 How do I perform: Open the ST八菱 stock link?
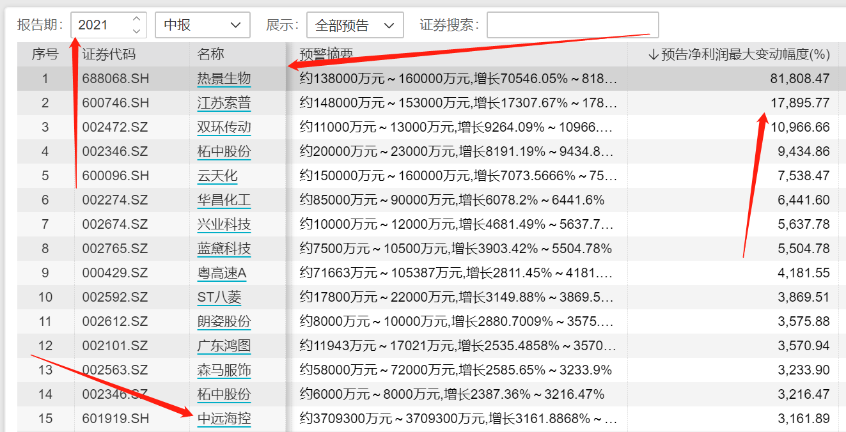(x=219, y=297)
